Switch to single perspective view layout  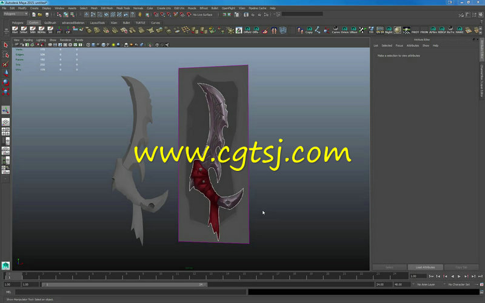[x=5, y=122]
